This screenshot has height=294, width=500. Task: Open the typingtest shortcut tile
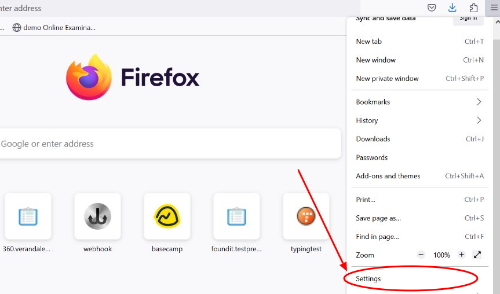[x=306, y=216]
